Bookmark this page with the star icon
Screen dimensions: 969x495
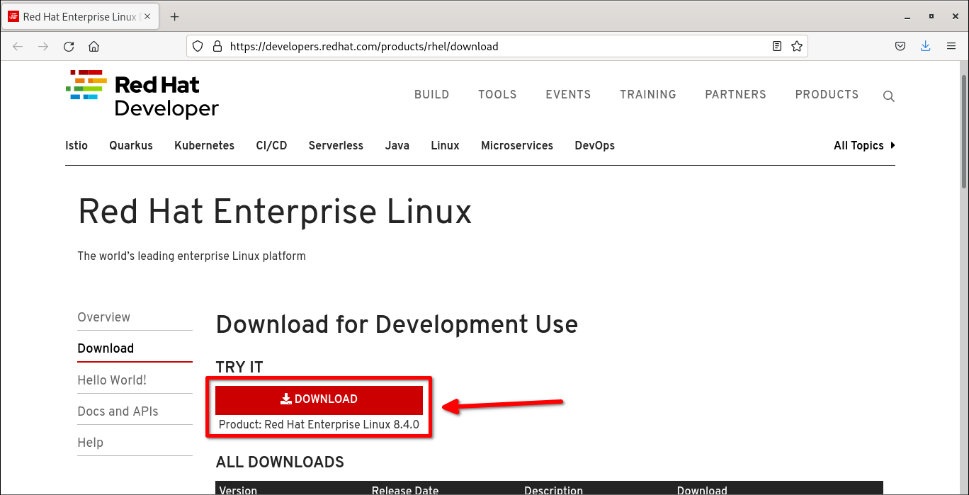pos(797,47)
